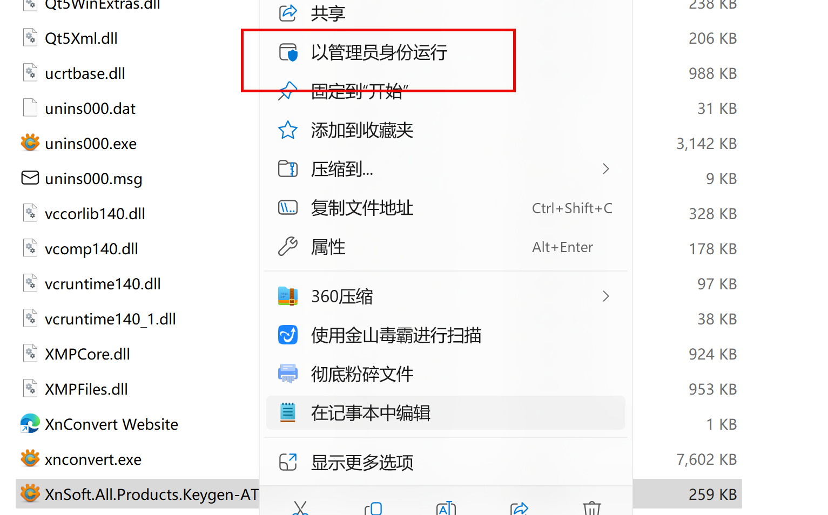Viewport: 828px width, 515px height.
Task: Click the star icon for 添加到收藏夹
Action: point(288,130)
